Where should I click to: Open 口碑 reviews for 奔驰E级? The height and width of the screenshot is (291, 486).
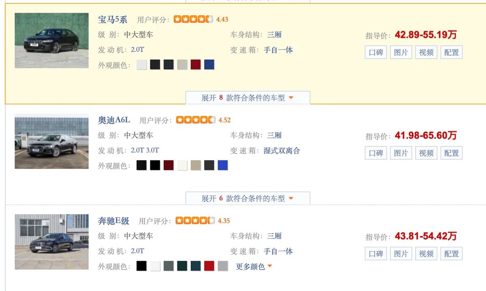[376, 253]
